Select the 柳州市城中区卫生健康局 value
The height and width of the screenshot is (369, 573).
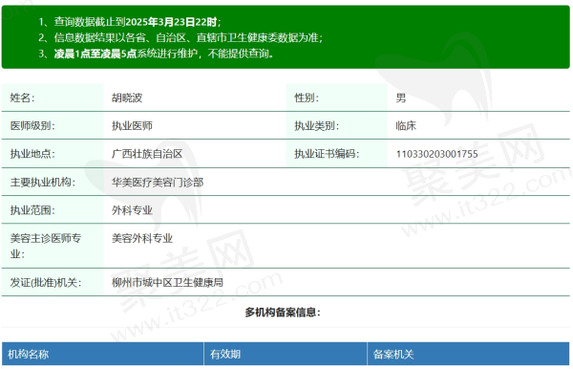(x=167, y=282)
